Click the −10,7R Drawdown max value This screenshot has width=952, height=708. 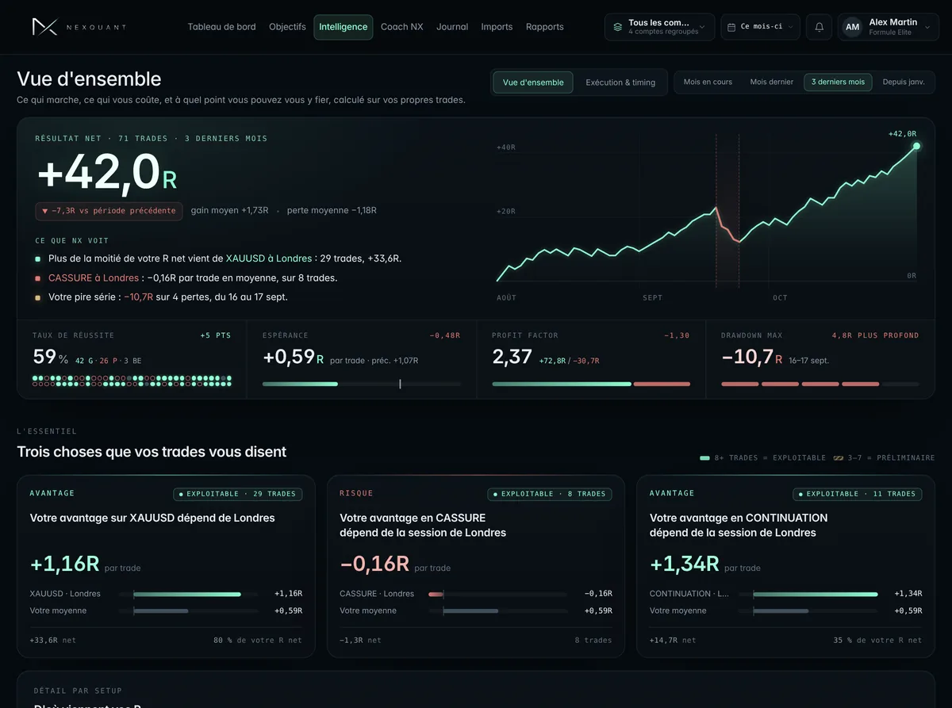751,357
